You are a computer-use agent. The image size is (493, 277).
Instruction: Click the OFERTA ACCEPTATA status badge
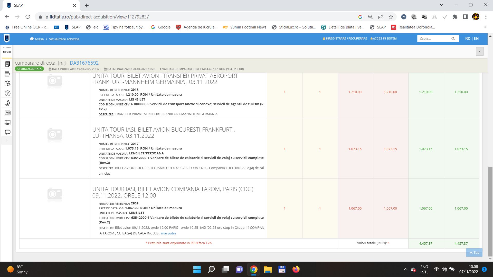(29, 69)
